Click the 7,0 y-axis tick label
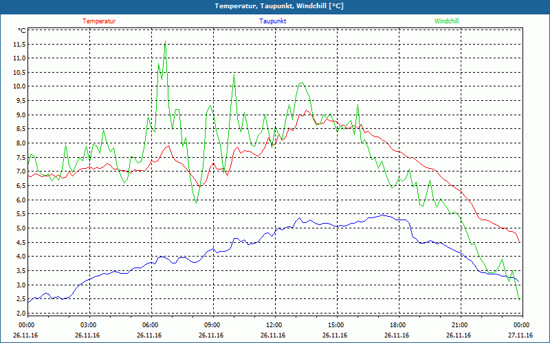Screen dimensions: 550x343 point(20,171)
